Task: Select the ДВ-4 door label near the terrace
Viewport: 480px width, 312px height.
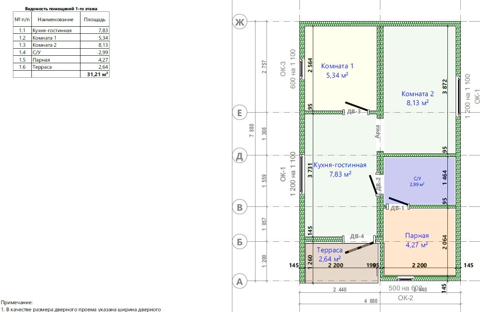Action: 357,236
